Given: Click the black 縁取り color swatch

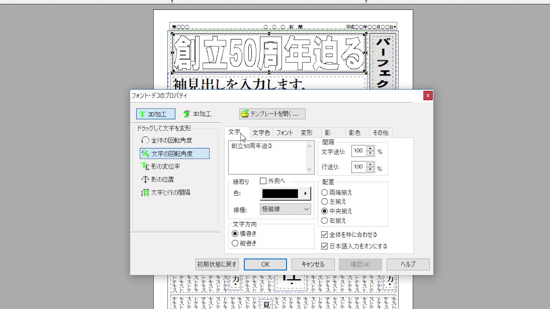Looking at the screenshot, I should 280,194.
